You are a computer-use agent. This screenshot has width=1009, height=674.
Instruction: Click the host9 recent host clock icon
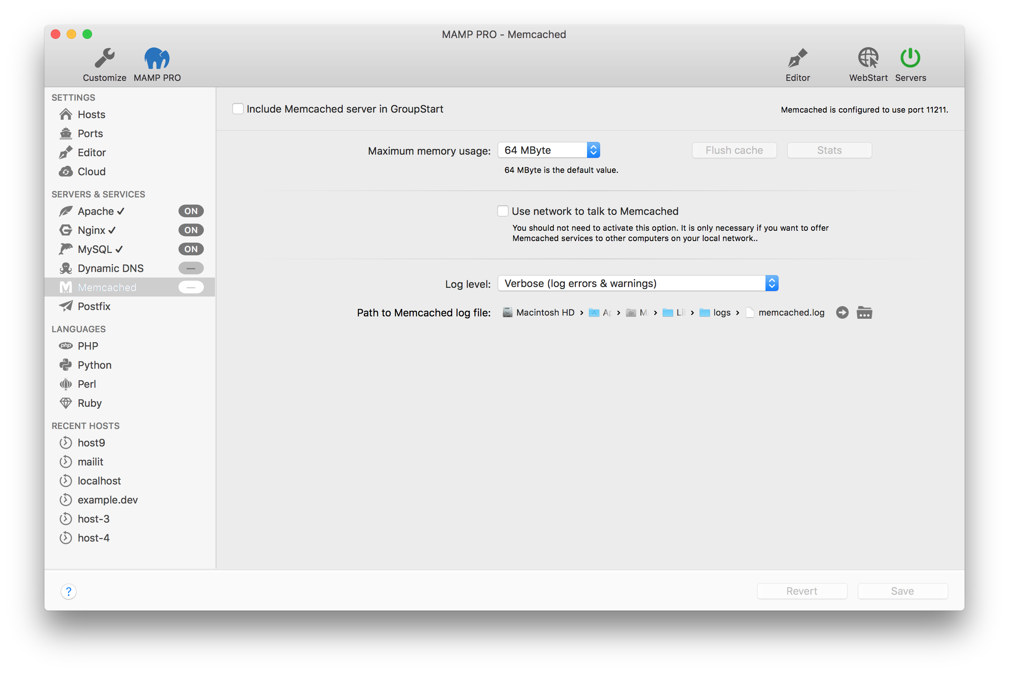coord(66,442)
